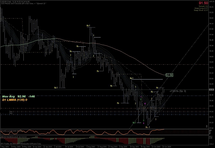Click the green Rh-1 label near September low
This screenshot has height=148, width=215.
[134, 123]
